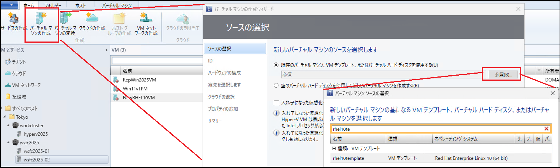Collapse the 種類: VM テンプレート group
This screenshot has width=560, height=168.
tap(334, 148)
